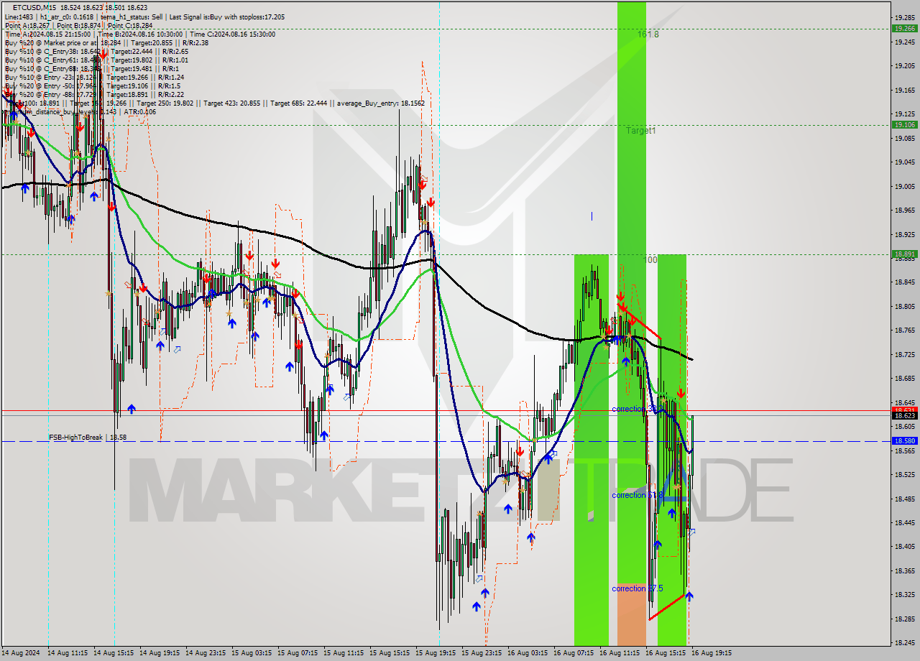
Task: Click the 'R/R:2.65' ratio text
Action: pos(175,51)
